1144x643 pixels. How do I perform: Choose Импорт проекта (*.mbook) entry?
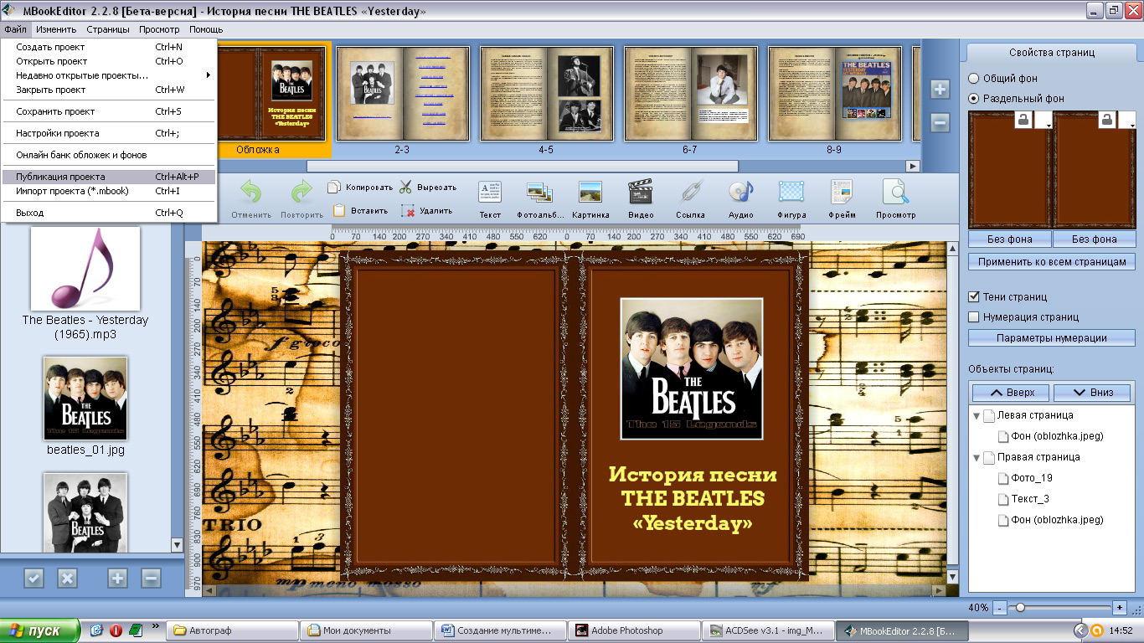[109, 191]
